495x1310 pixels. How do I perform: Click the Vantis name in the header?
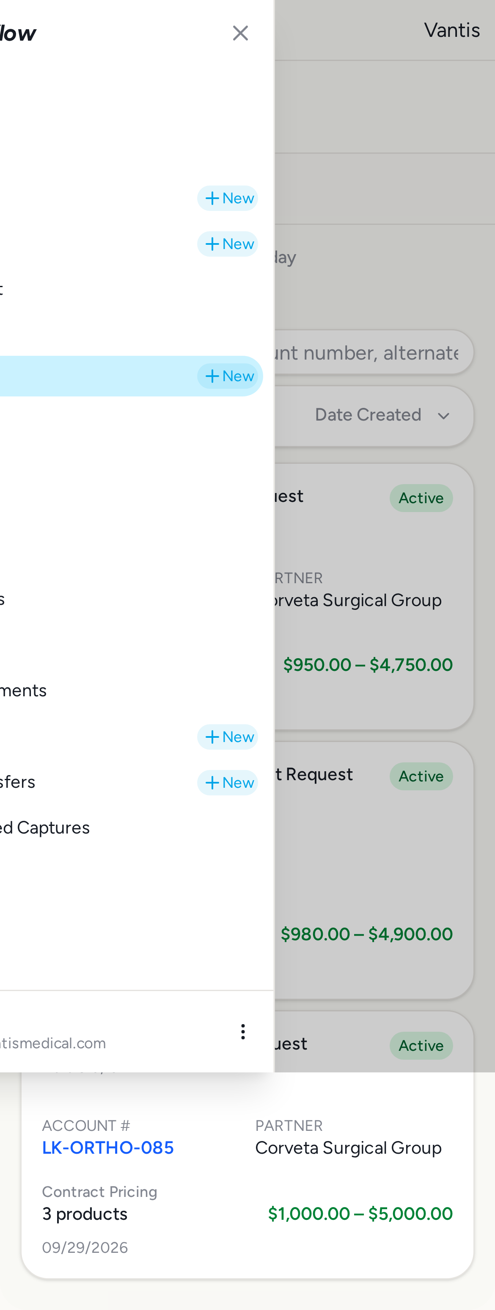click(x=452, y=30)
